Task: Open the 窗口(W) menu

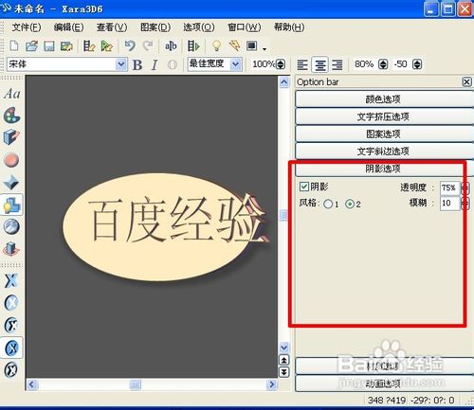Action: pos(245,27)
